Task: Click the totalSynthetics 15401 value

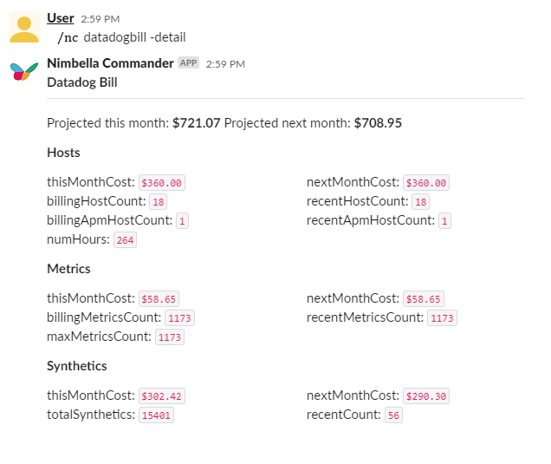Action: [x=156, y=415]
